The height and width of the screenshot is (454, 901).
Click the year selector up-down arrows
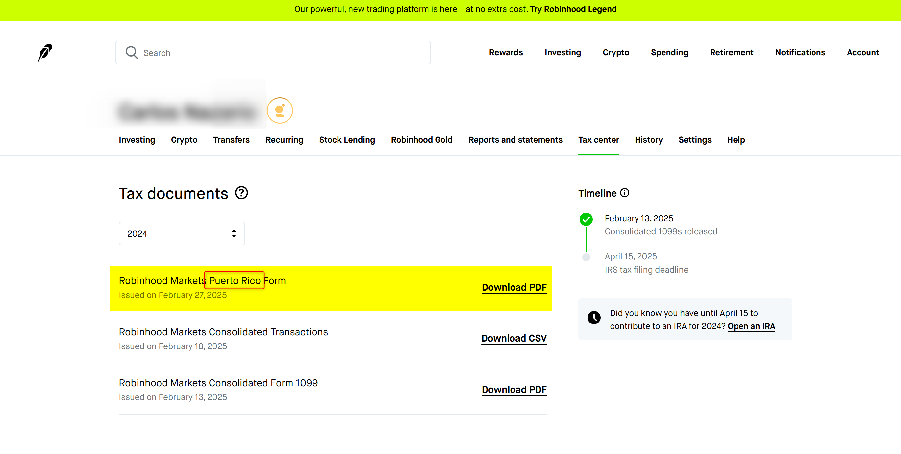coord(234,233)
